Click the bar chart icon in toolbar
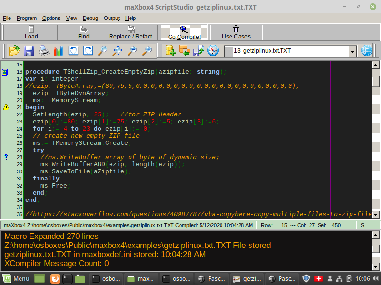This screenshot has height=285, width=381. 59,50
